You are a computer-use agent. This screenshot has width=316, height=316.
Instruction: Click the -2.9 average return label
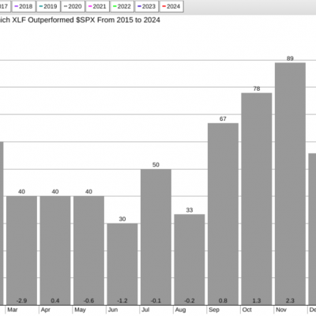(x=21, y=301)
